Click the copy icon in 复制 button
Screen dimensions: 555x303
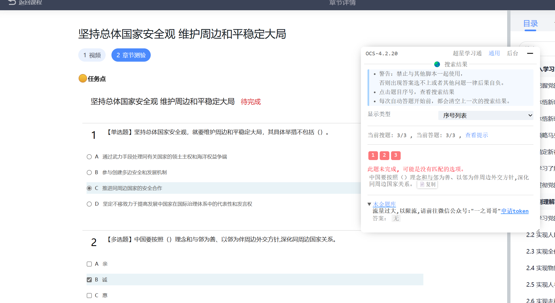[422, 184]
